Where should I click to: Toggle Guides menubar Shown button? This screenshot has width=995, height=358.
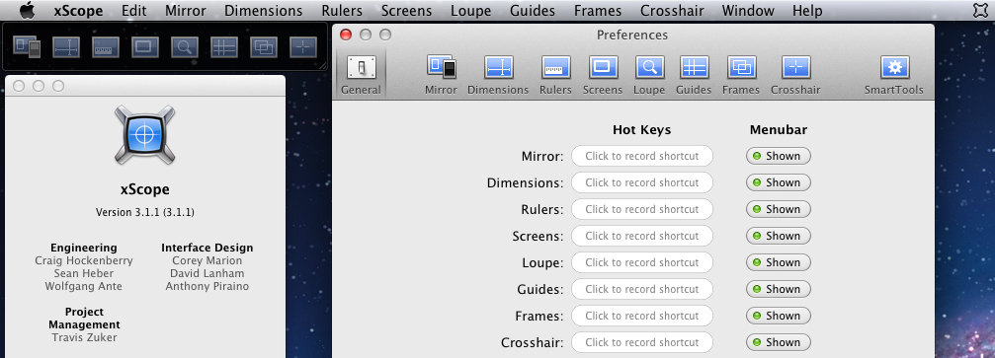click(x=778, y=289)
